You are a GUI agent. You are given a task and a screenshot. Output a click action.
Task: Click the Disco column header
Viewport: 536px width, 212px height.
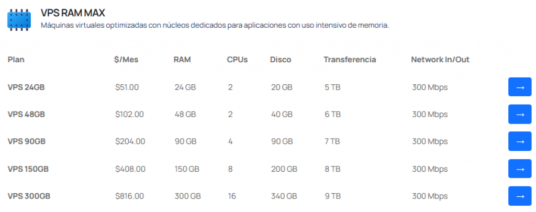(x=281, y=60)
